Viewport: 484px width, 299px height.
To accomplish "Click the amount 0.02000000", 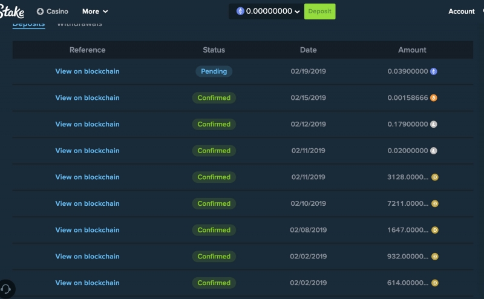I will [x=408, y=151].
